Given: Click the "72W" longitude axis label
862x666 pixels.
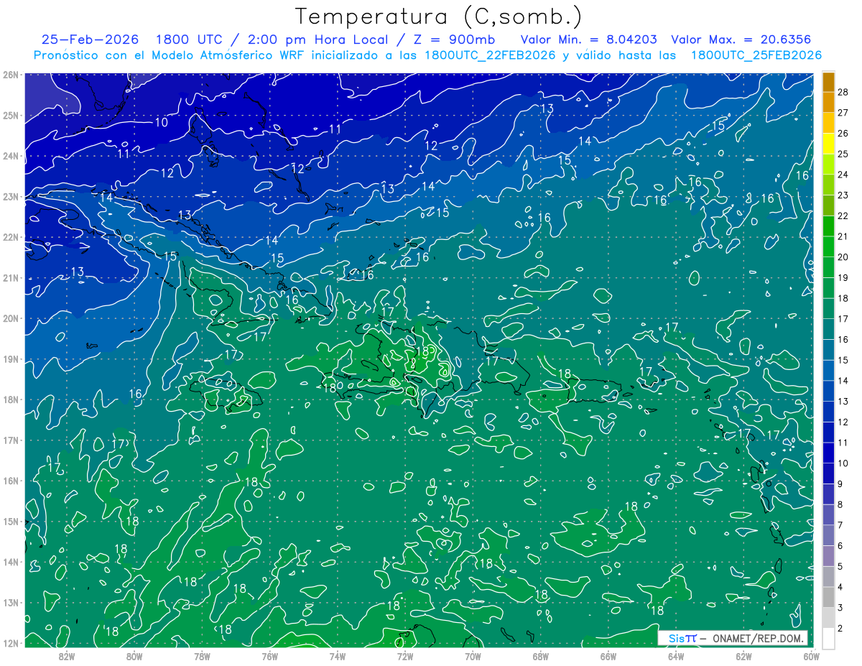Looking at the screenshot, I should click(x=405, y=656).
